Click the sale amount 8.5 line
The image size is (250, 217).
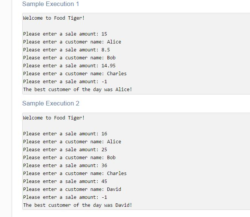[66, 50]
